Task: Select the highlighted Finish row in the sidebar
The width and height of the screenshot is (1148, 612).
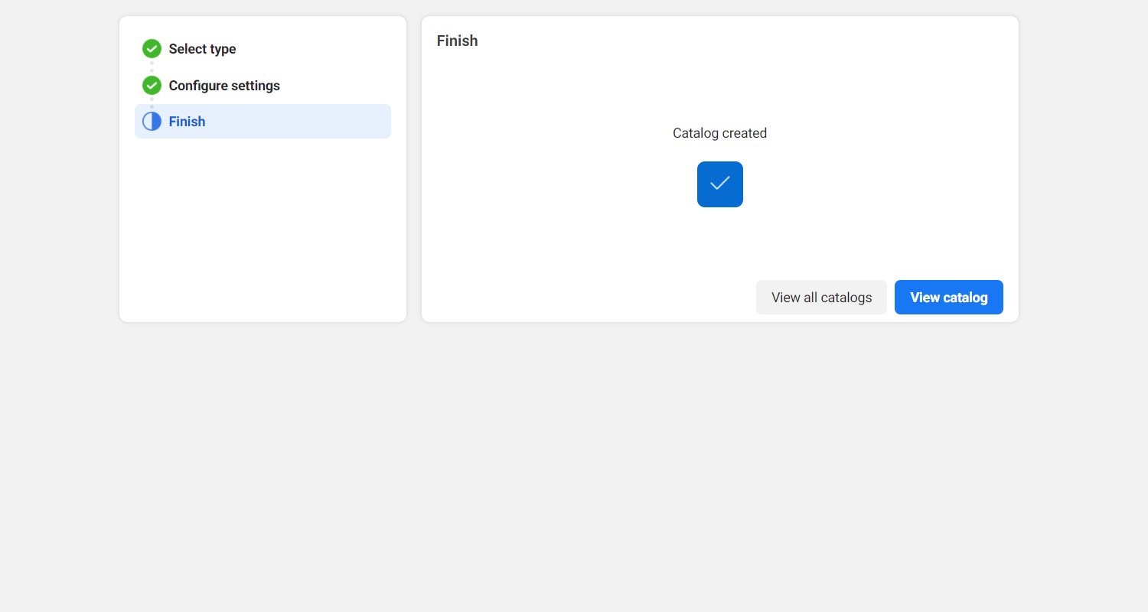Action: point(263,121)
